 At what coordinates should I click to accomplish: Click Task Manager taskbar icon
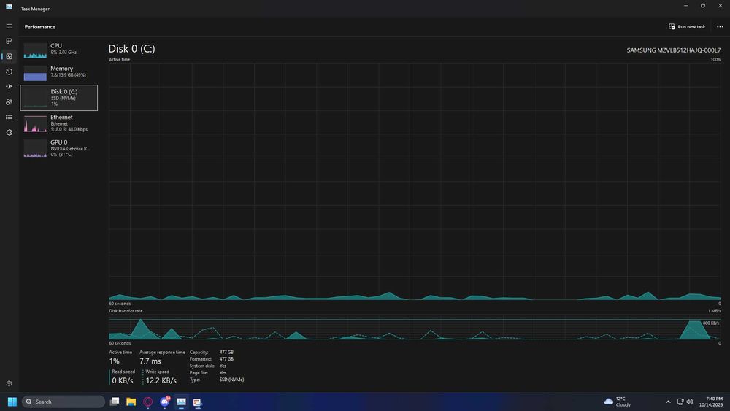(181, 402)
